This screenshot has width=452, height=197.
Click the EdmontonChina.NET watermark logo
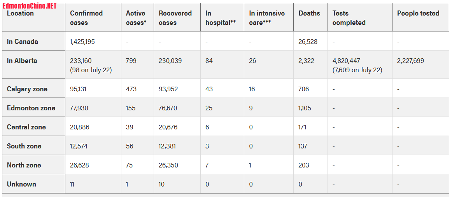(30, 6)
